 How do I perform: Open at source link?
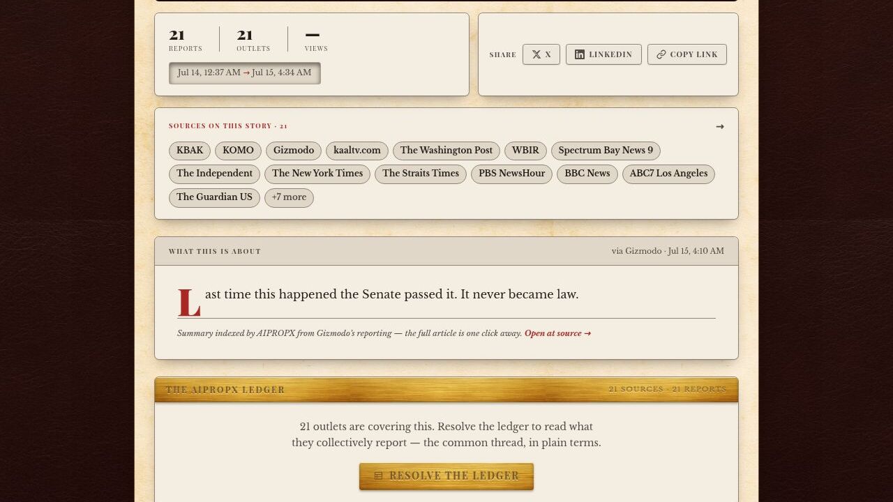[x=557, y=333]
